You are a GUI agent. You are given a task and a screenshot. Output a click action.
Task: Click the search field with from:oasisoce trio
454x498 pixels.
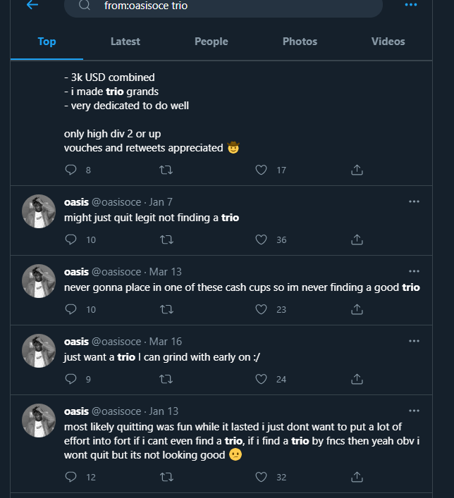[233, 6]
